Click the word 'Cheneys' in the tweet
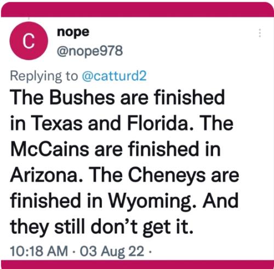 pos(168,175)
